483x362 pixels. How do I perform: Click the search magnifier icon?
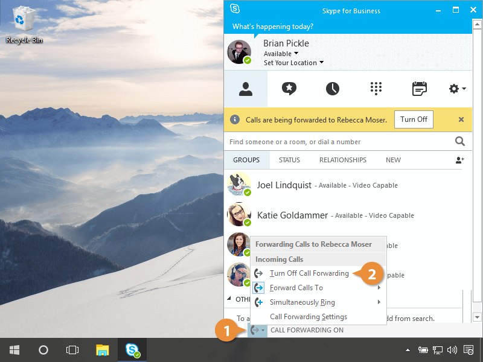click(460, 142)
